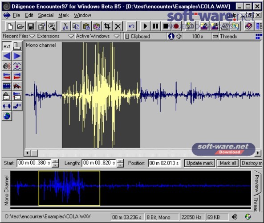Click the colored disc icon in status bar
Viewport: 264px width, 223px height.
point(248,217)
